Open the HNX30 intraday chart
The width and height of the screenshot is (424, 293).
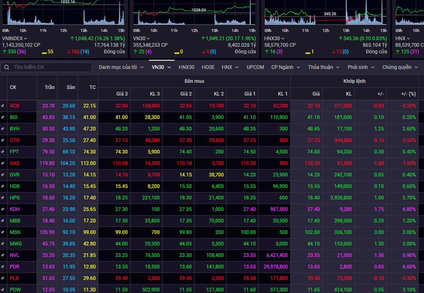pyautogui.click(x=325, y=13)
